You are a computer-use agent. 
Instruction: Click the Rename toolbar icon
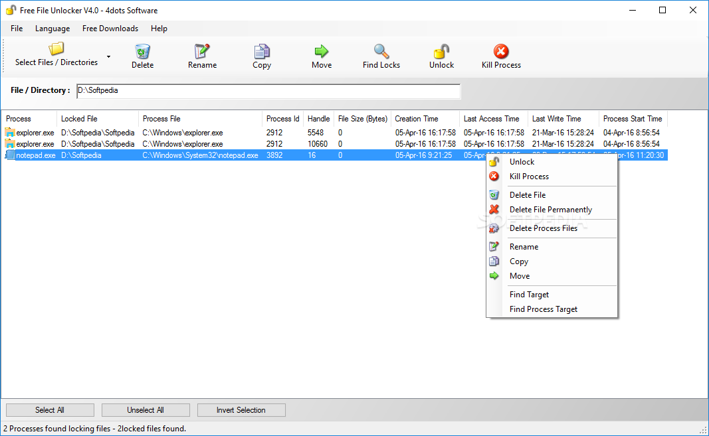point(202,51)
